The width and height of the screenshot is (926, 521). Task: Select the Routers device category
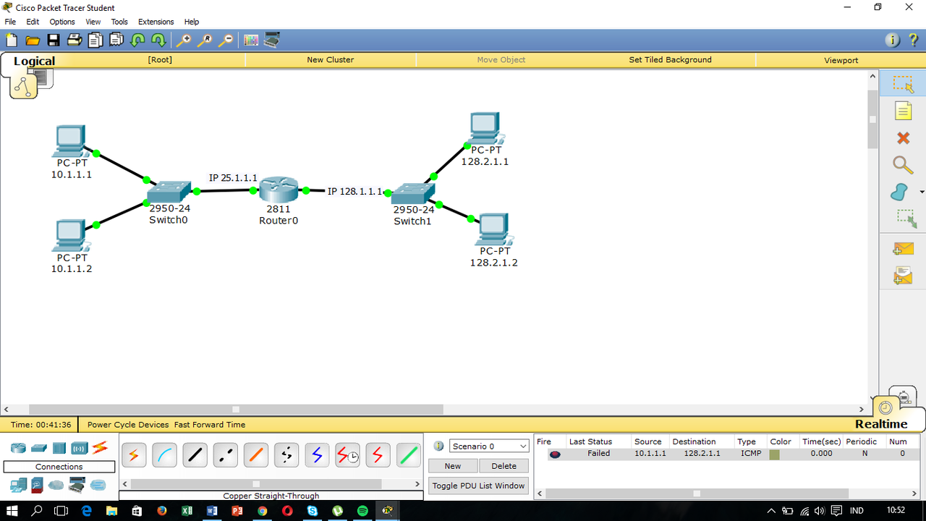[18, 448]
